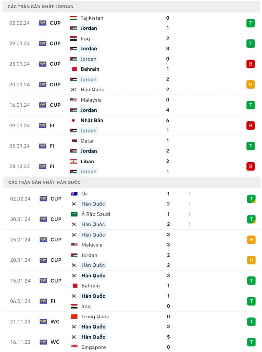Click header 'Các trận gần nhất: Jordan'

41,7
